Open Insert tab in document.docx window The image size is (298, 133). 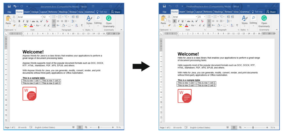click(x=27, y=12)
